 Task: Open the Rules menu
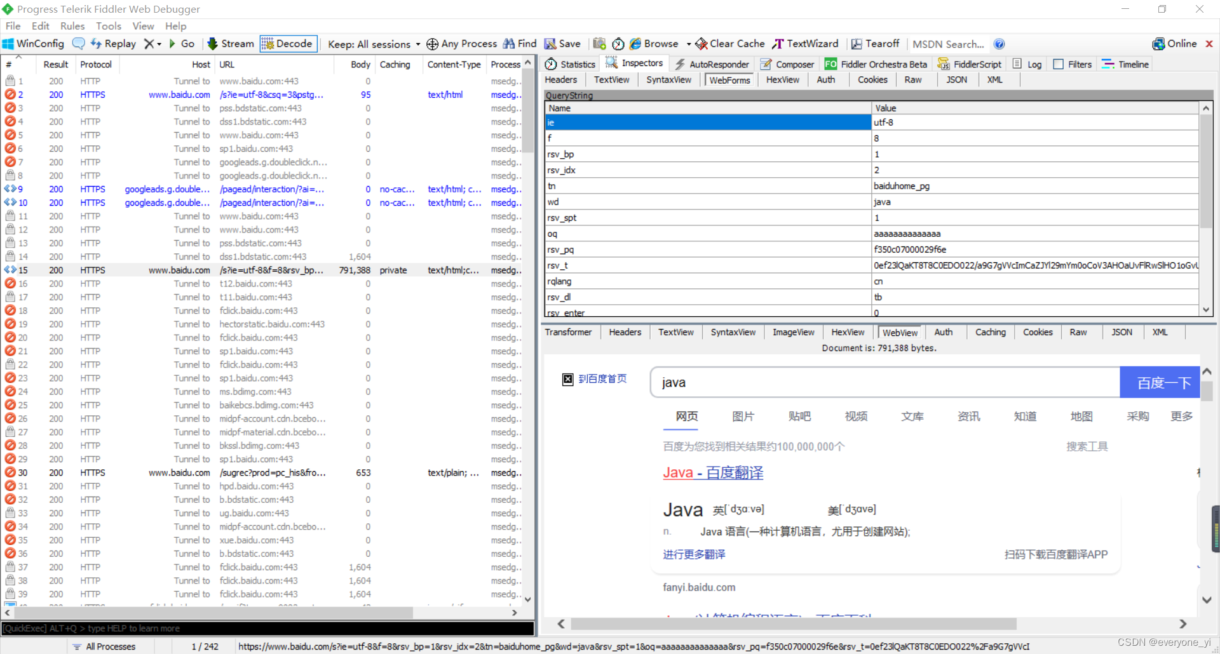click(x=72, y=26)
